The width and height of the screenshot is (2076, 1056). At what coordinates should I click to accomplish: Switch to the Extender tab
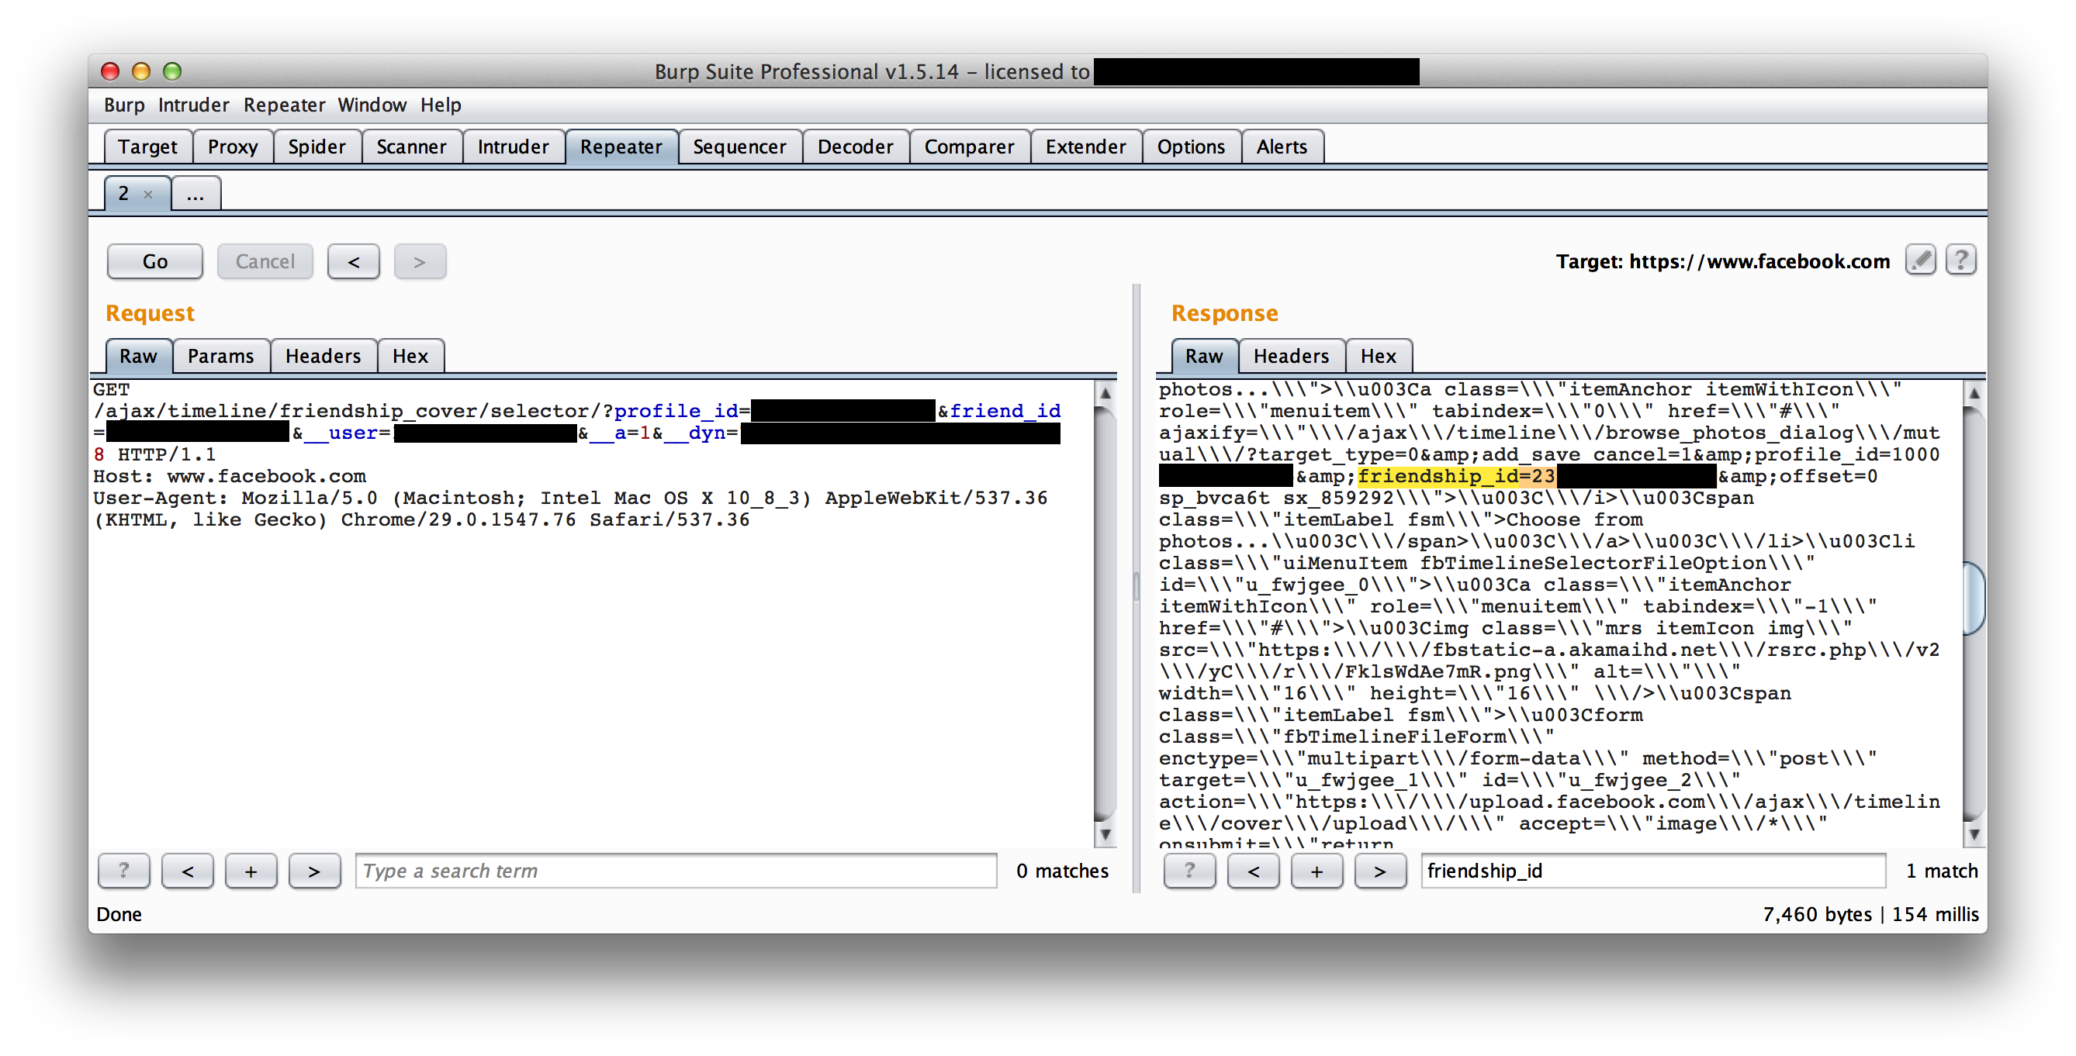tap(1085, 147)
